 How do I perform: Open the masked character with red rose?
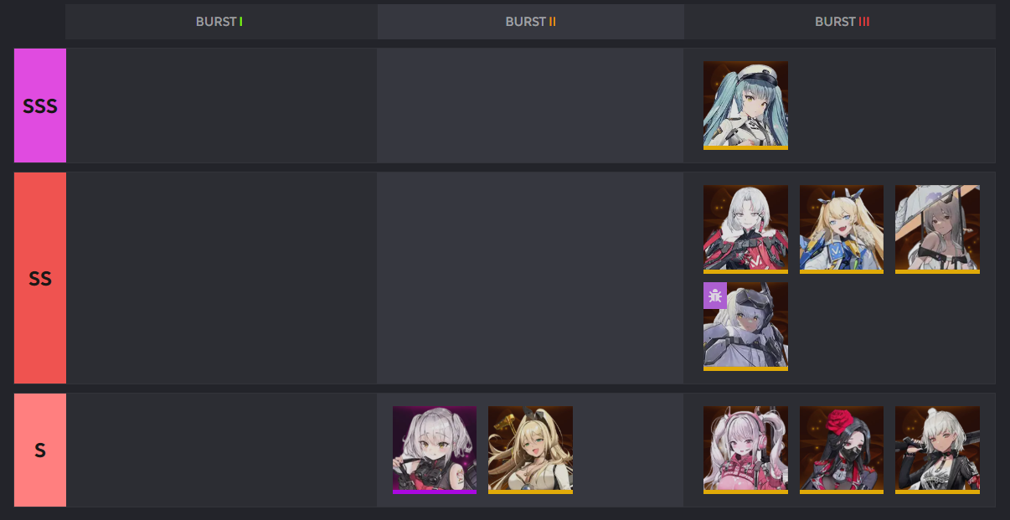(x=842, y=450)
